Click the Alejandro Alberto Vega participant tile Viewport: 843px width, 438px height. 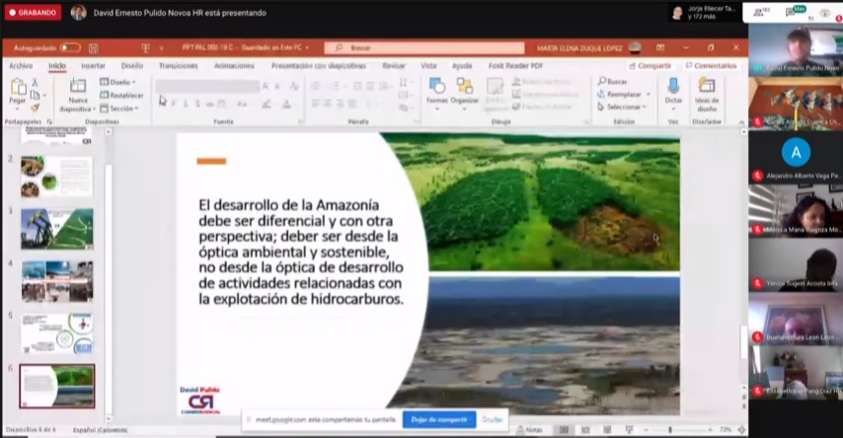(796, 158)
